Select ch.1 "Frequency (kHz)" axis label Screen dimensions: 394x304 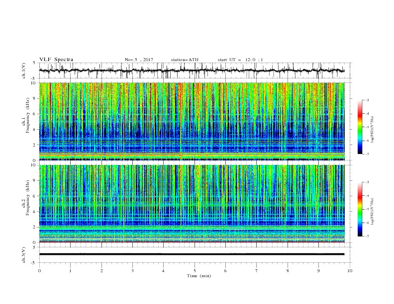[27, 115]
